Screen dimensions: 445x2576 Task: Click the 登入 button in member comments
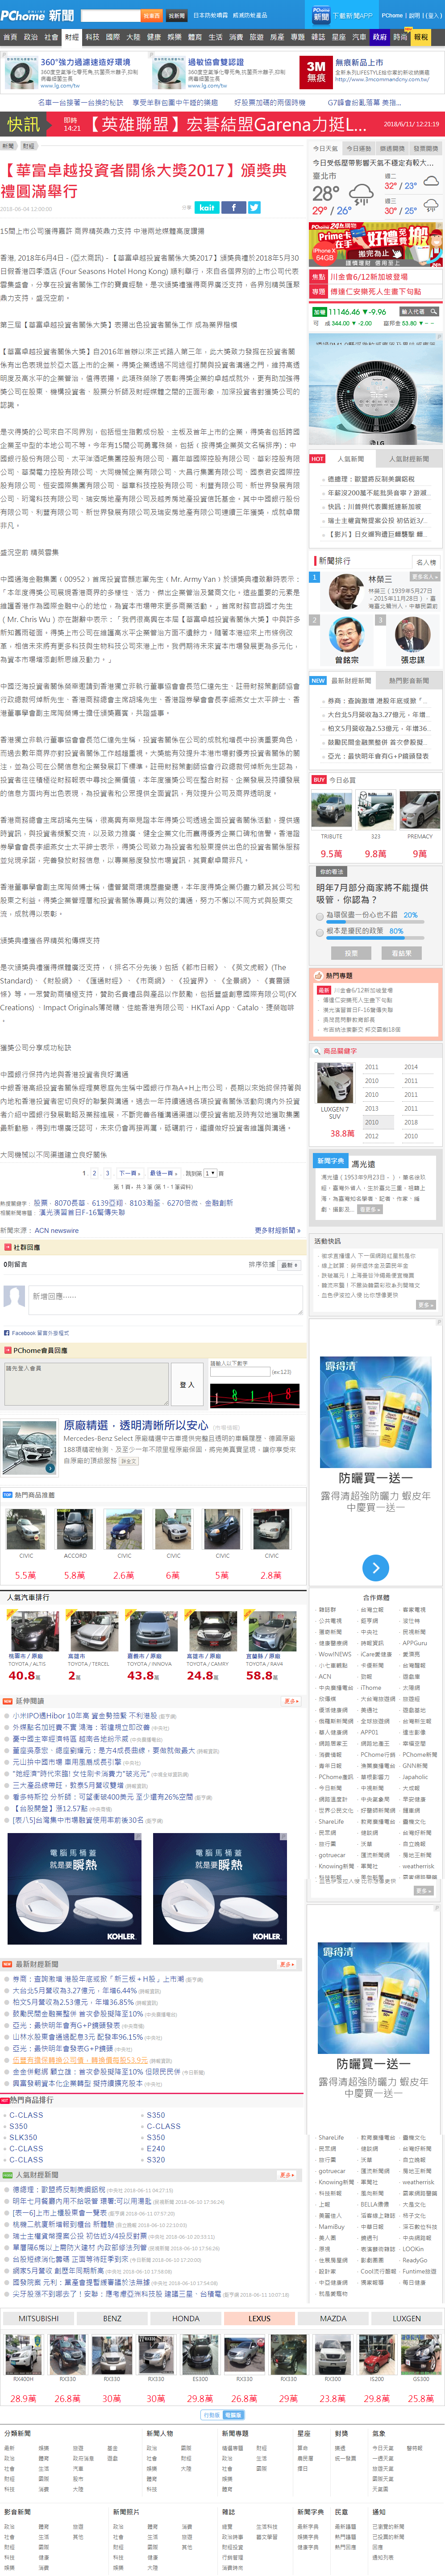[187, 1384]
